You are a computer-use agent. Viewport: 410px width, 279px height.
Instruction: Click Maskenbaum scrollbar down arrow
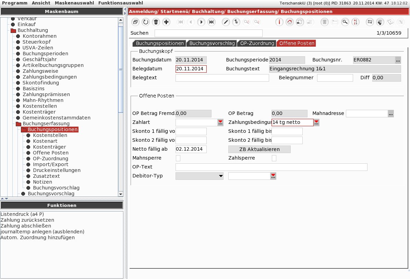click(x=121, y=194)
